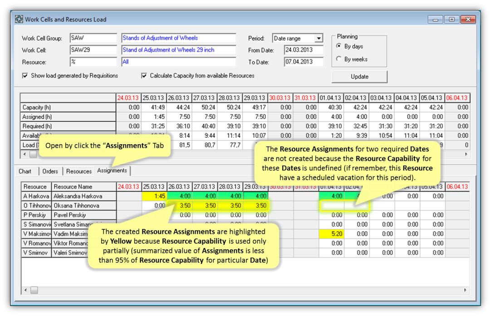
Task: Select the A Harkova resource row
Action: [x=36, y=196]
